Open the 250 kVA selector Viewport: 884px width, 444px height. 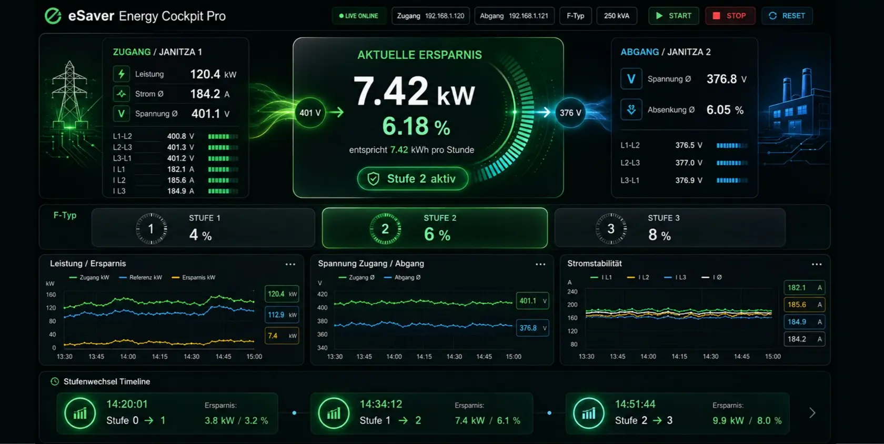[x=617, y=16]
